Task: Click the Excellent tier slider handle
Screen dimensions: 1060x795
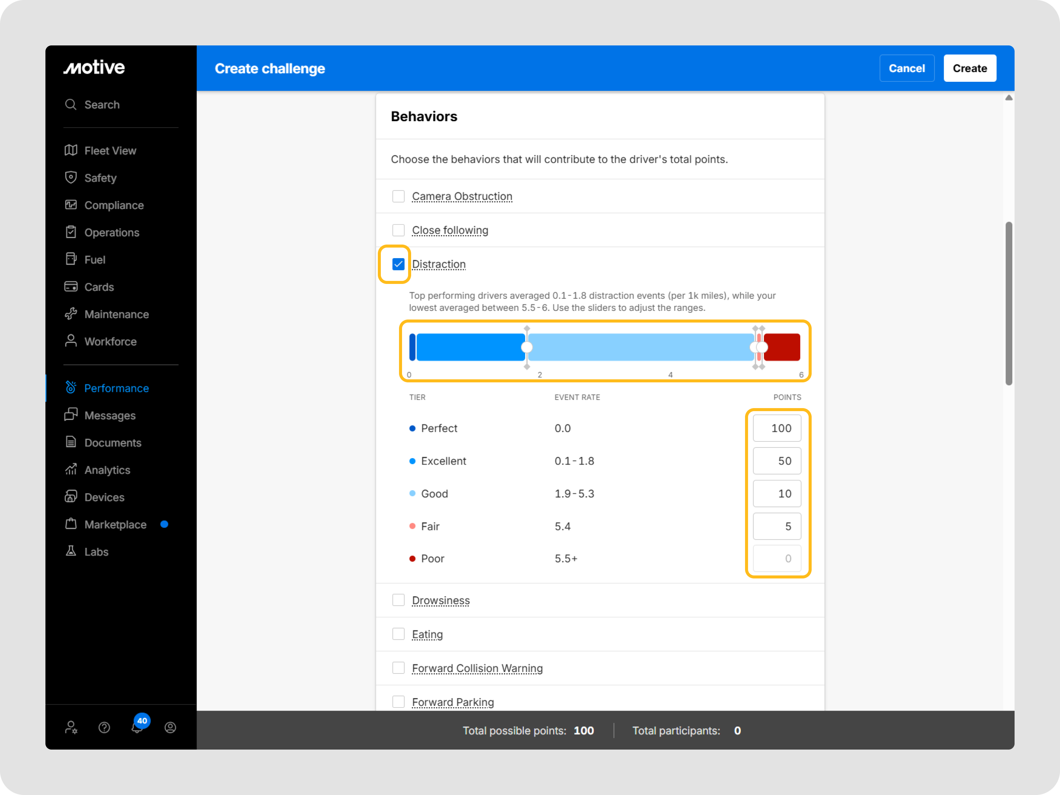Action: click(527, 348)
